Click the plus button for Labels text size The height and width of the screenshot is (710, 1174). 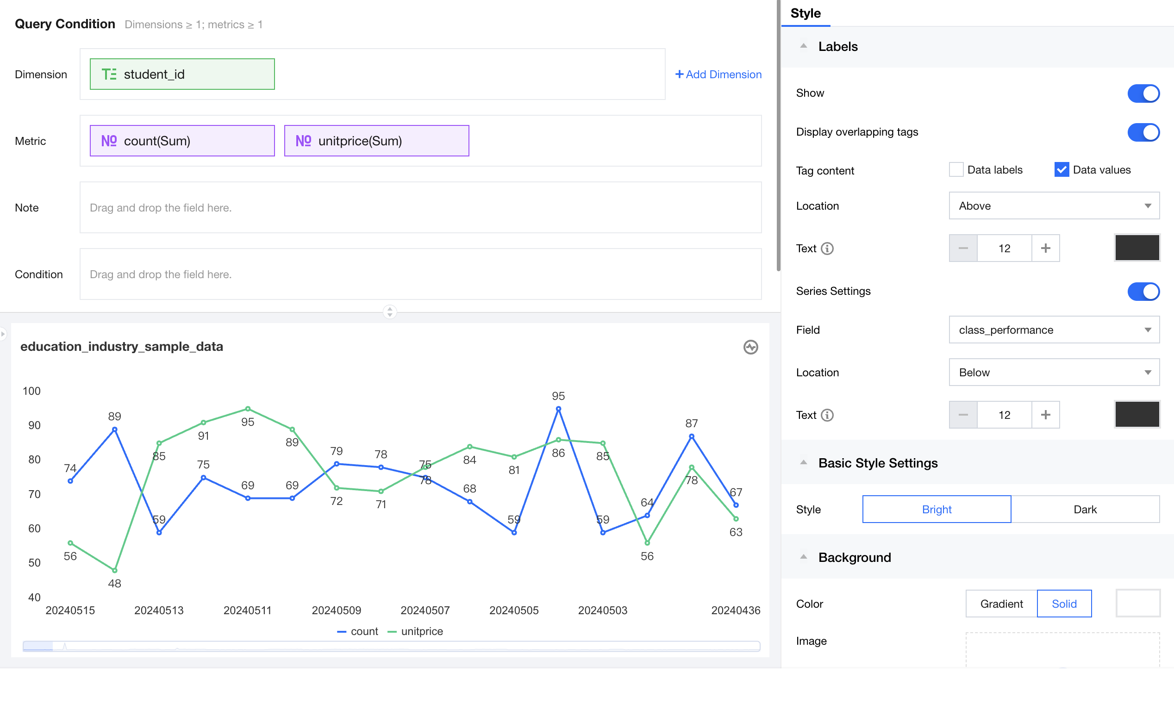[x=1045, y=248]
